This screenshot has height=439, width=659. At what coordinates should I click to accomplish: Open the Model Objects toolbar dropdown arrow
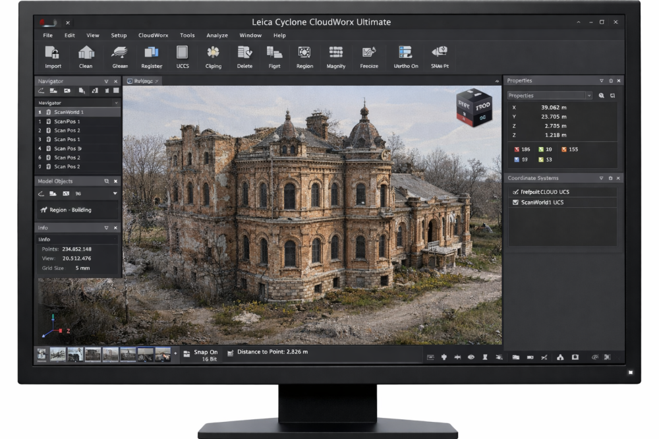115,193
